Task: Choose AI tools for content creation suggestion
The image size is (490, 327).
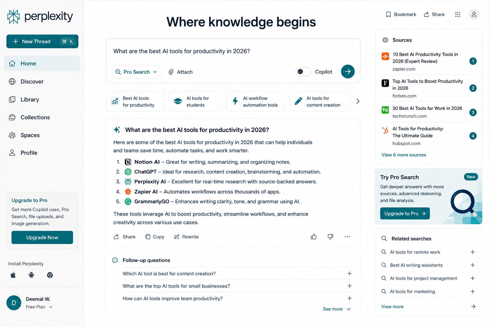Action: tap(320, 102)
